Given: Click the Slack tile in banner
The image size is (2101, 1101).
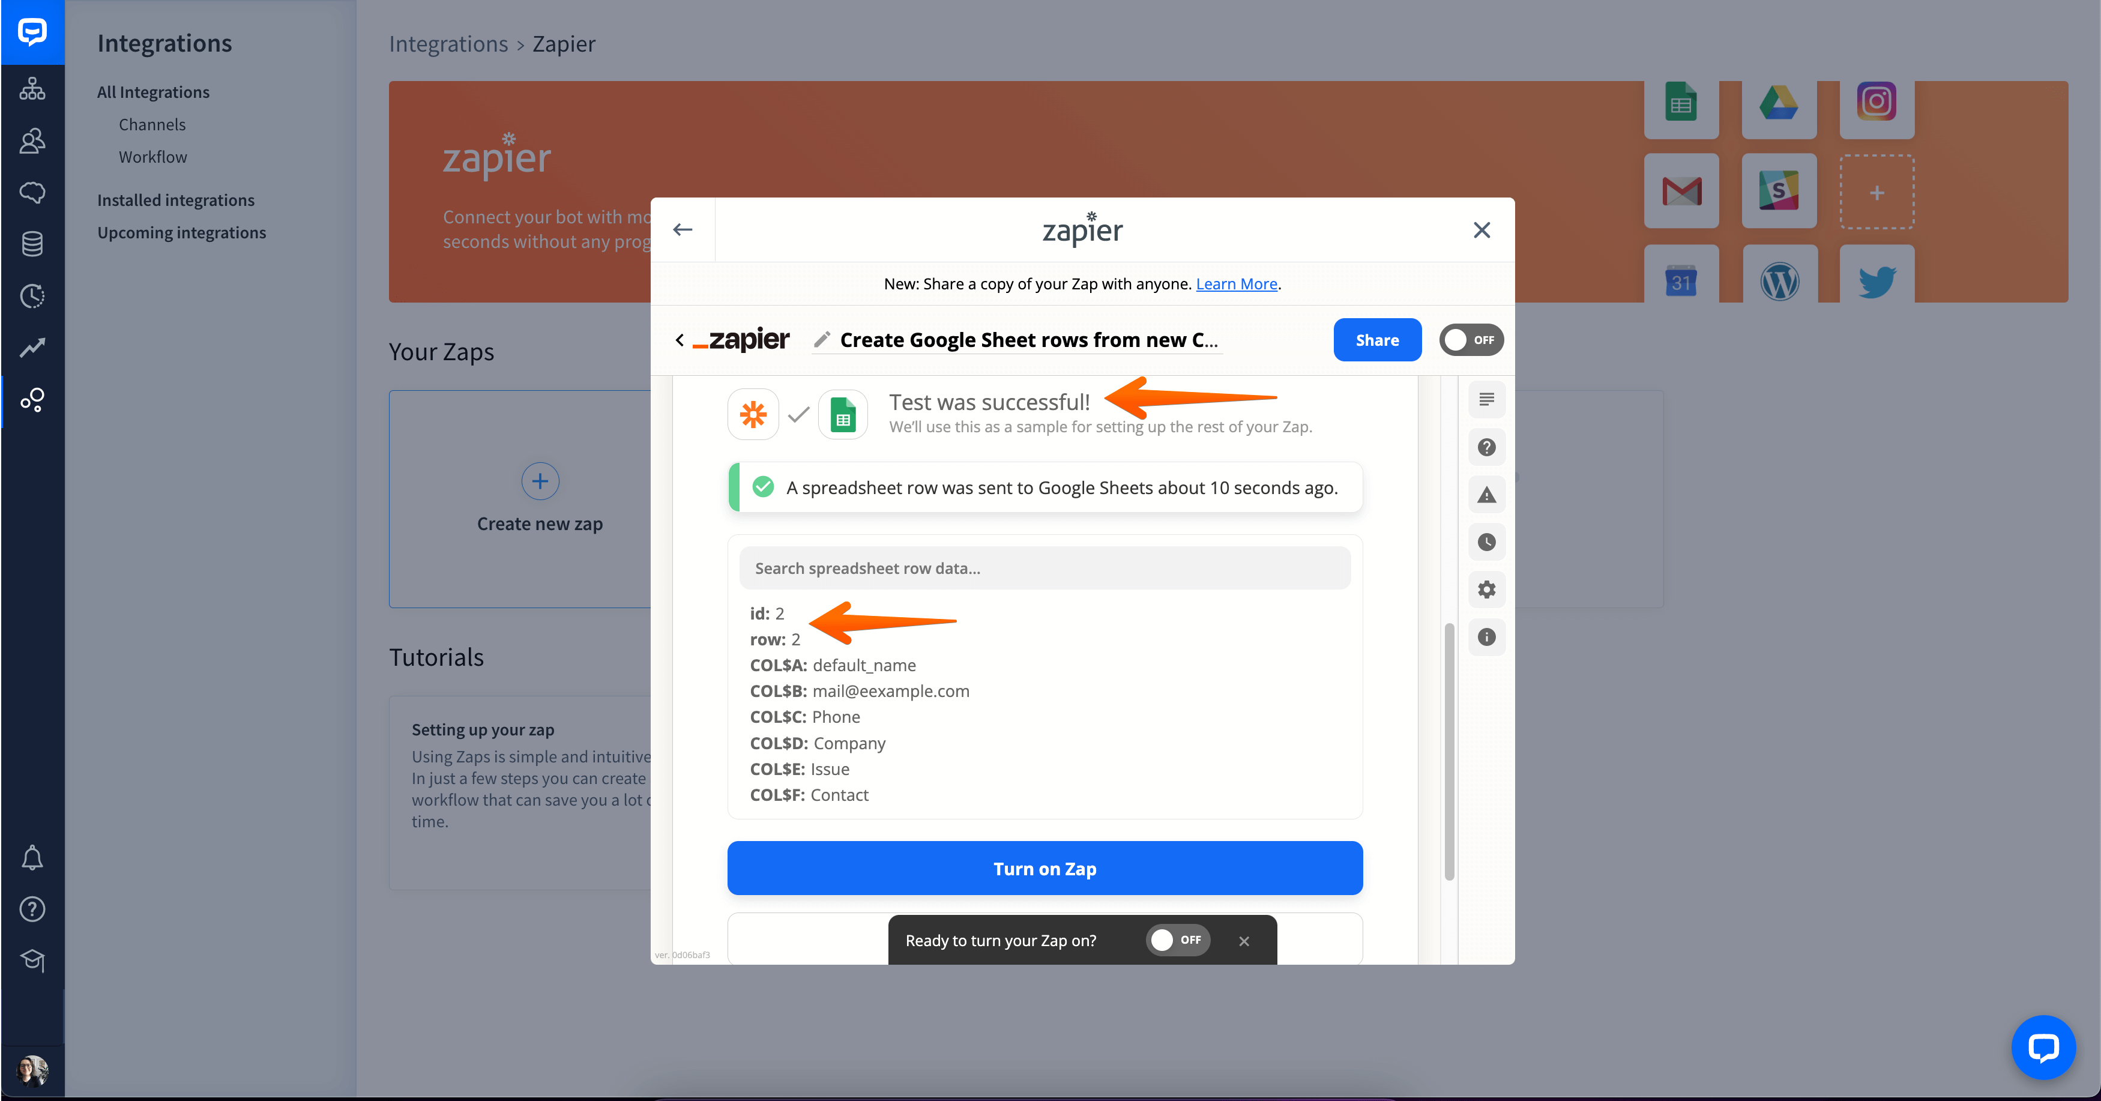Looking at the screenshot, I should pos(1779,191).
